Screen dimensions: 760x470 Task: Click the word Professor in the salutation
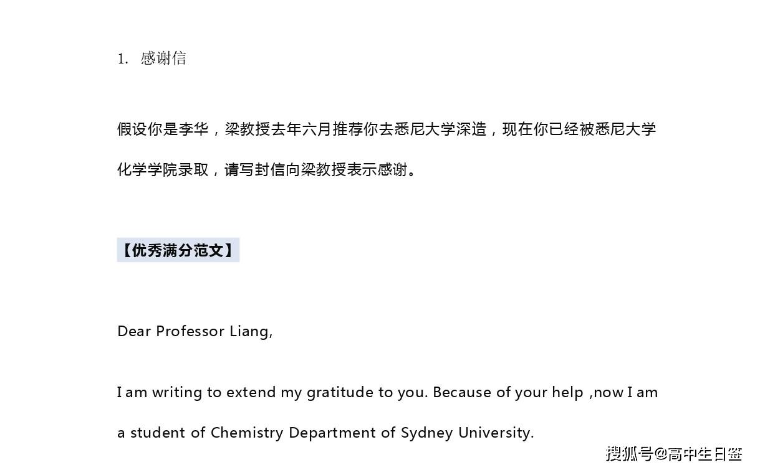[190, 331]
